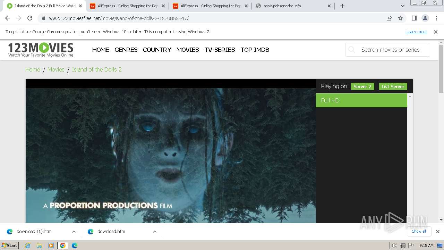
Task: Click the network tray icon
Action: click(x=403, y=245)
